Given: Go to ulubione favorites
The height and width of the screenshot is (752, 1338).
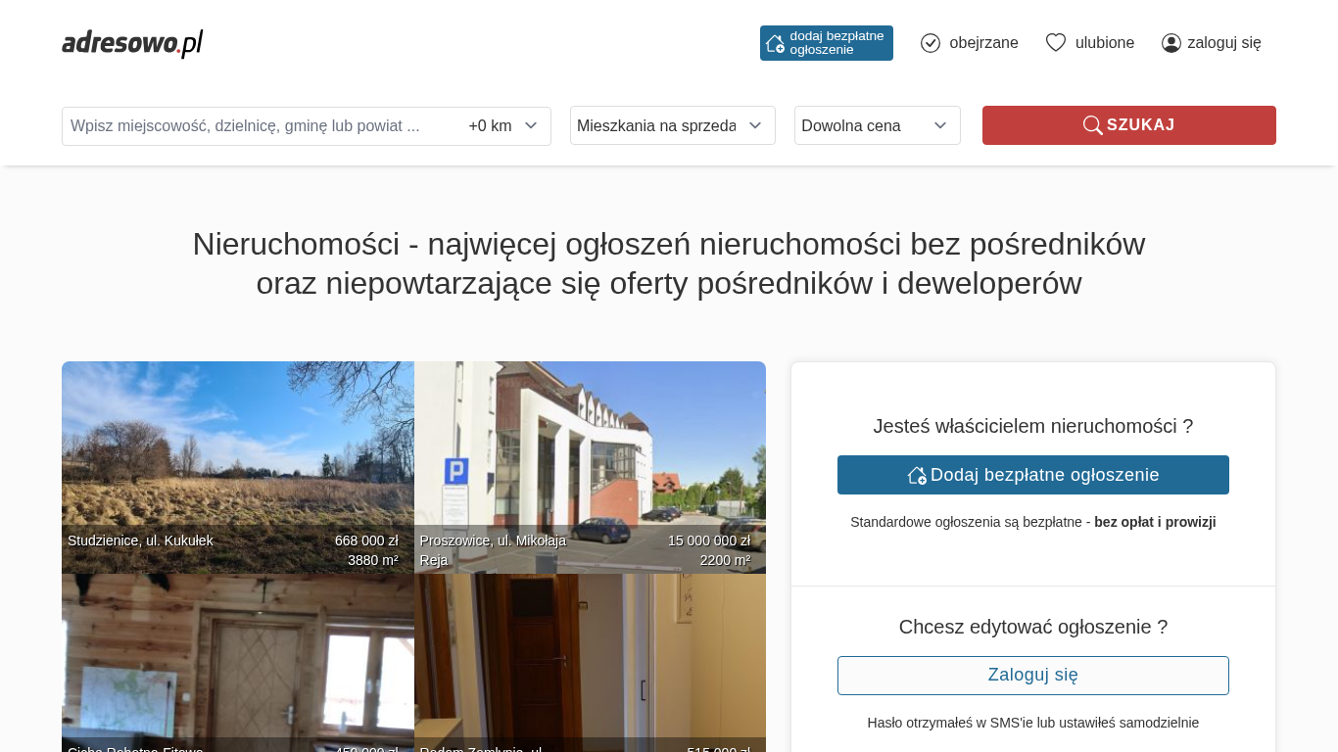Looking at the screenshot, I should pos(1104,43).
